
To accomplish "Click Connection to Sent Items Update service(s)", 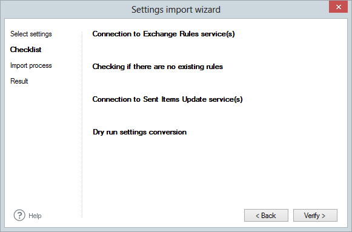I will click(x=167, y=99).
